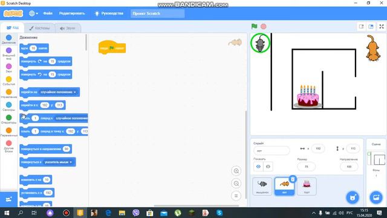
Task: Select the blue Движение category
Action: pyautogui.click(x=8, y=39)
